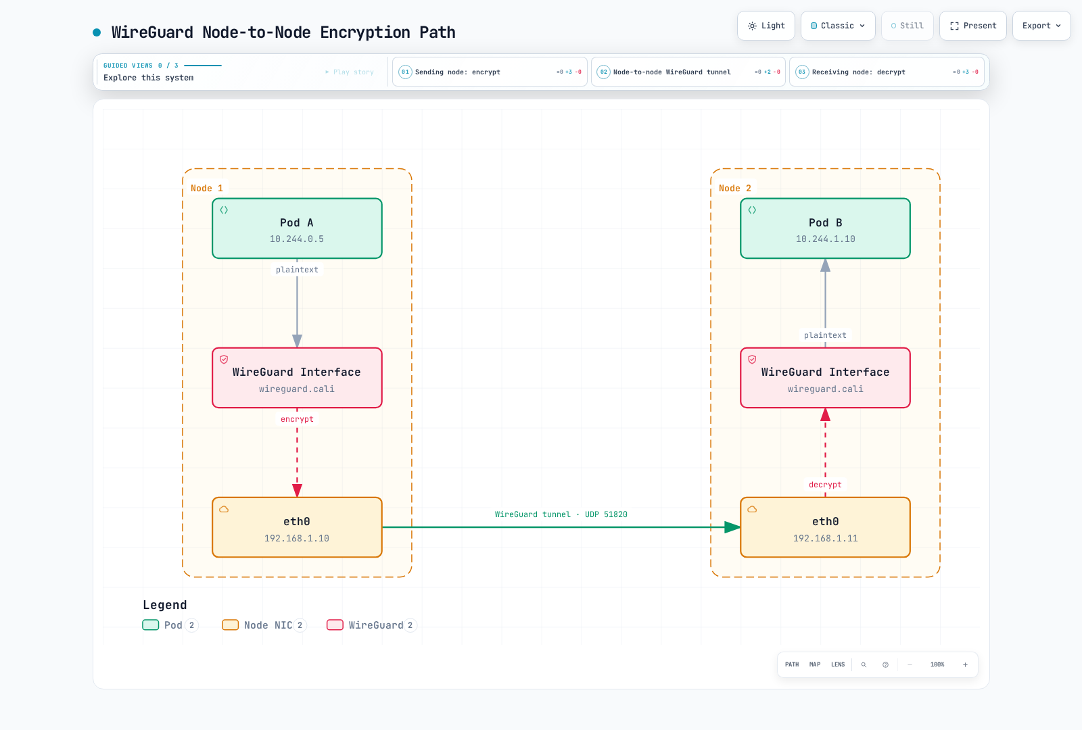Image resolution: width=1082 pixels, height=730 pixels.
Task: Select Node 1 WireGuard Interface box
Action: pos(297,378)
